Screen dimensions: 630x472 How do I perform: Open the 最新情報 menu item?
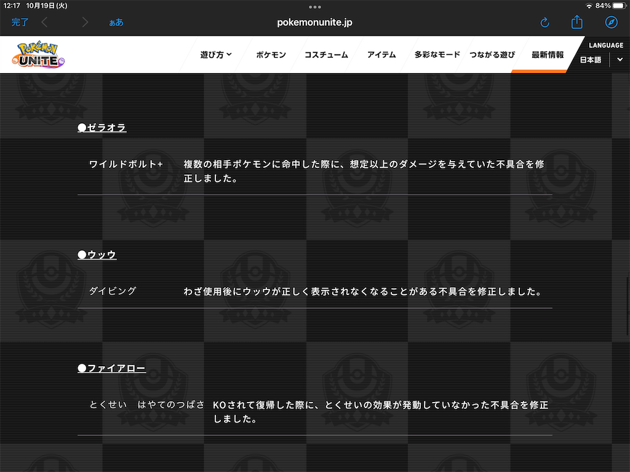point(548,55)
